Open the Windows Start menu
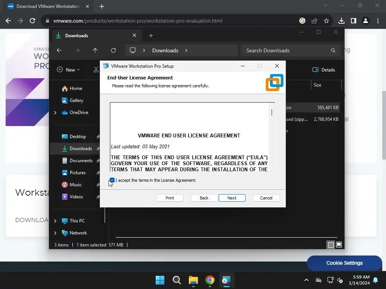 pyautogui.click(x=160, y=280)
